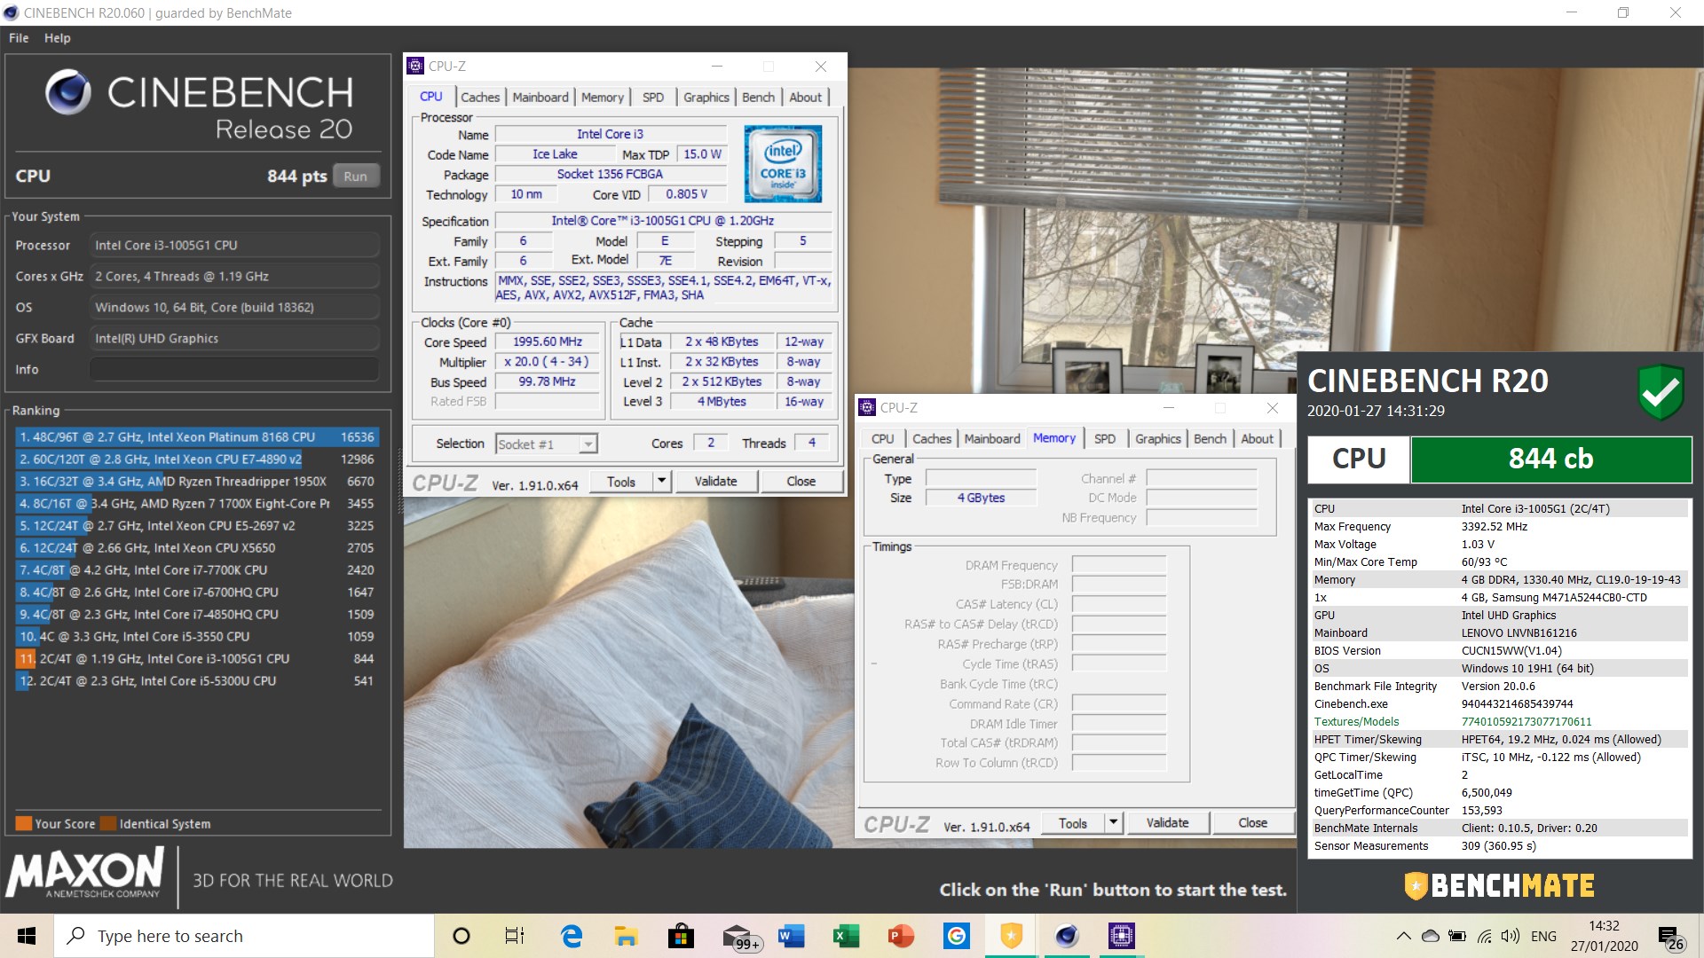The image size is (1704, 958).
Task: Open Cortana circle icon on taskbar
Action: point(461,936)
